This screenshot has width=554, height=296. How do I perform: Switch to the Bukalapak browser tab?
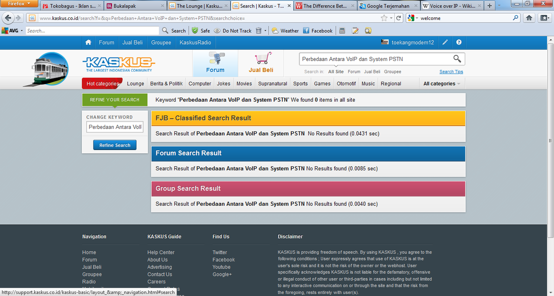click(x=135, y=6)
